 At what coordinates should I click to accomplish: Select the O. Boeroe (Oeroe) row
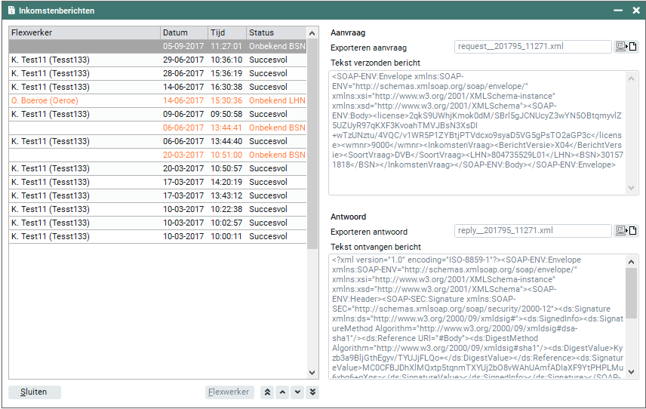(x=85, y=100)
